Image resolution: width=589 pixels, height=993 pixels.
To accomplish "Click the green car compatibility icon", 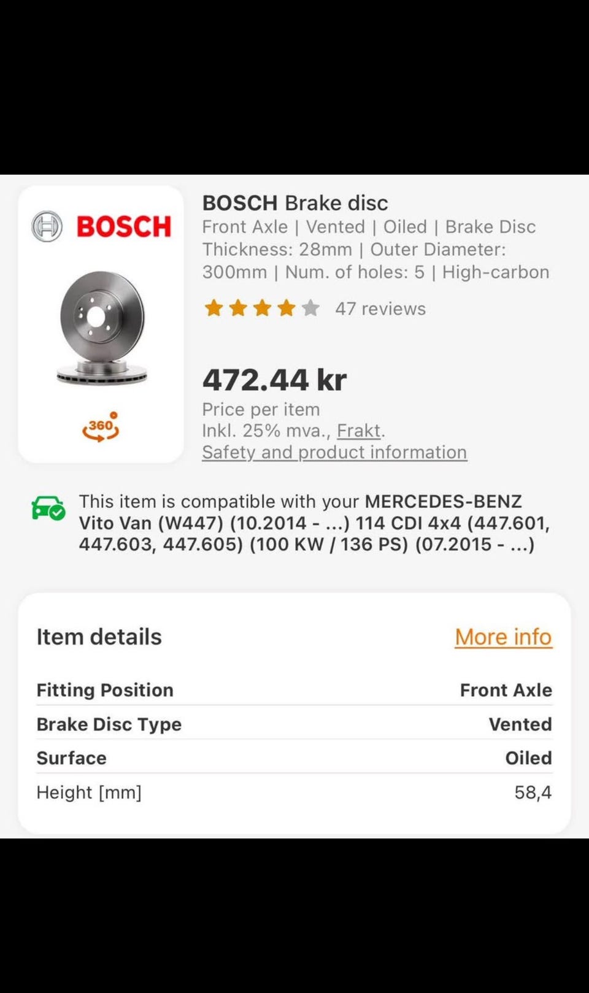I will (48, 509).
